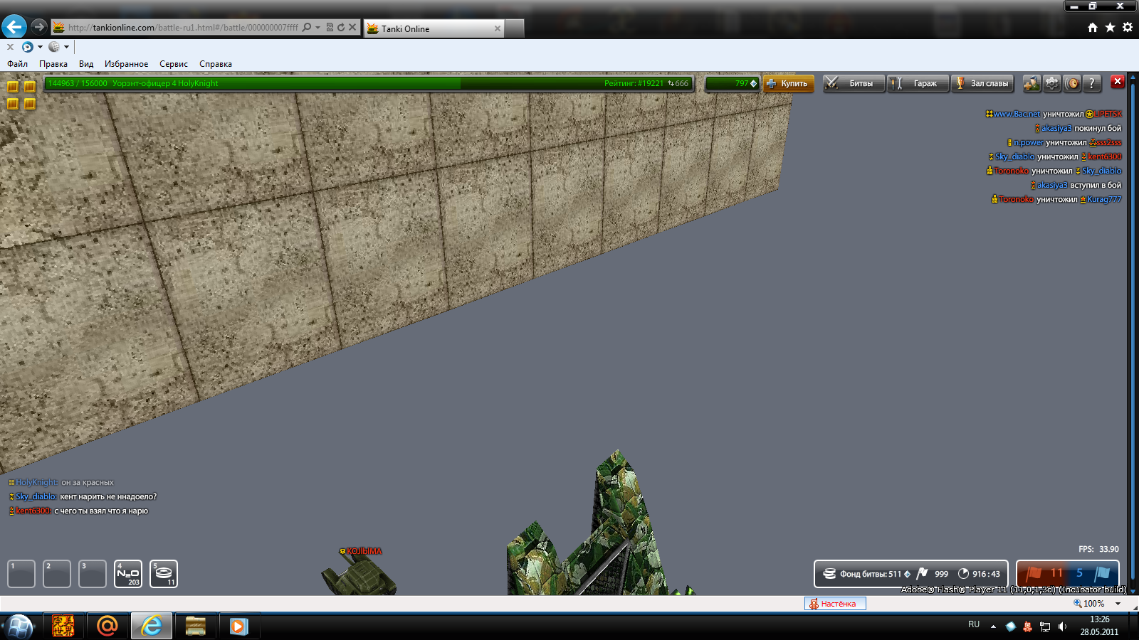This screenshot has width=1139, height=640.
Task: Activate supply slot 2
Action: pos(57,574)
